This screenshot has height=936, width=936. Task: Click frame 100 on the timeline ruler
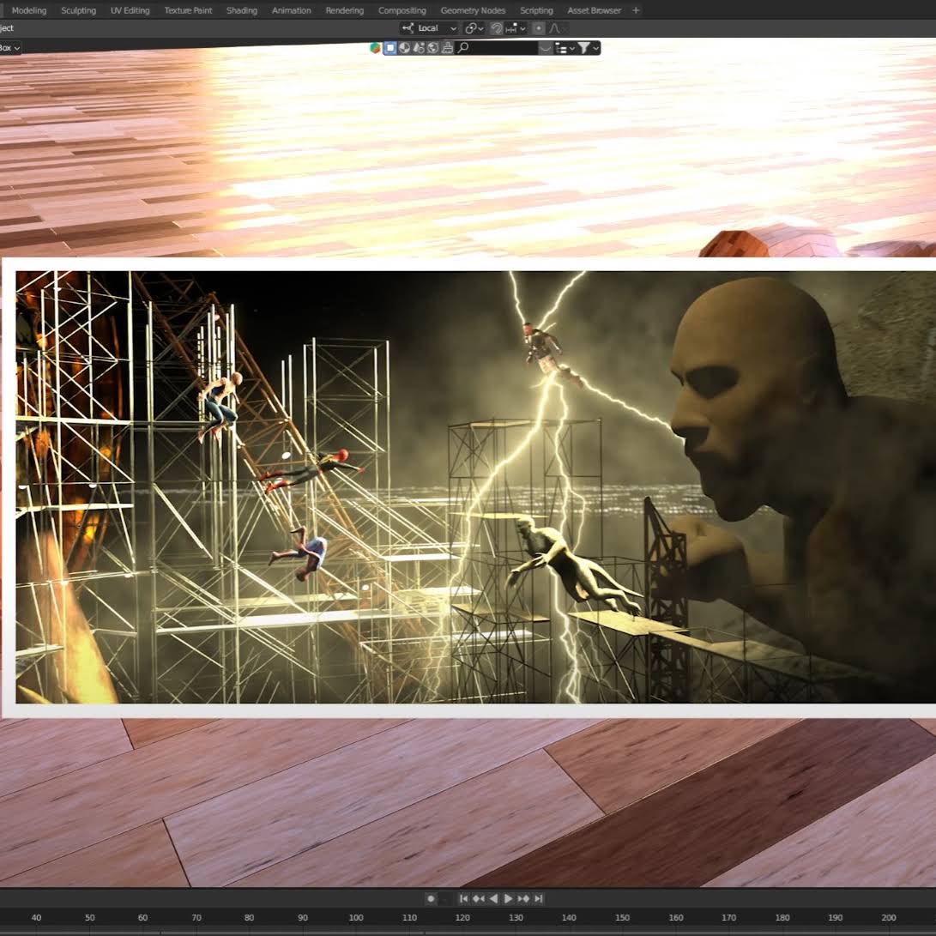click(x=356, y=917)
